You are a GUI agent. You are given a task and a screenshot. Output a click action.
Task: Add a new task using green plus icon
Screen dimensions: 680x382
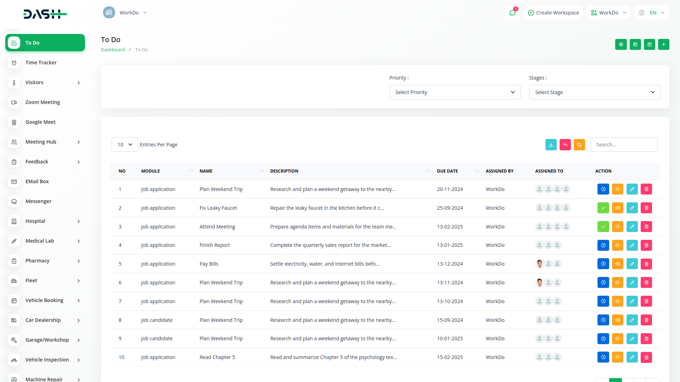tap(663, 44)
